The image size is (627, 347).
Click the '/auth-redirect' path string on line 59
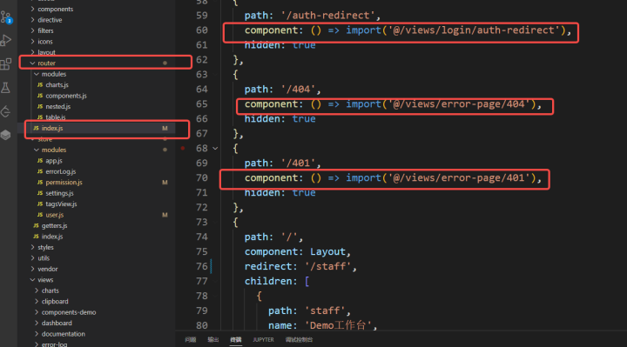pyautogui.click(x=328, y=16)
